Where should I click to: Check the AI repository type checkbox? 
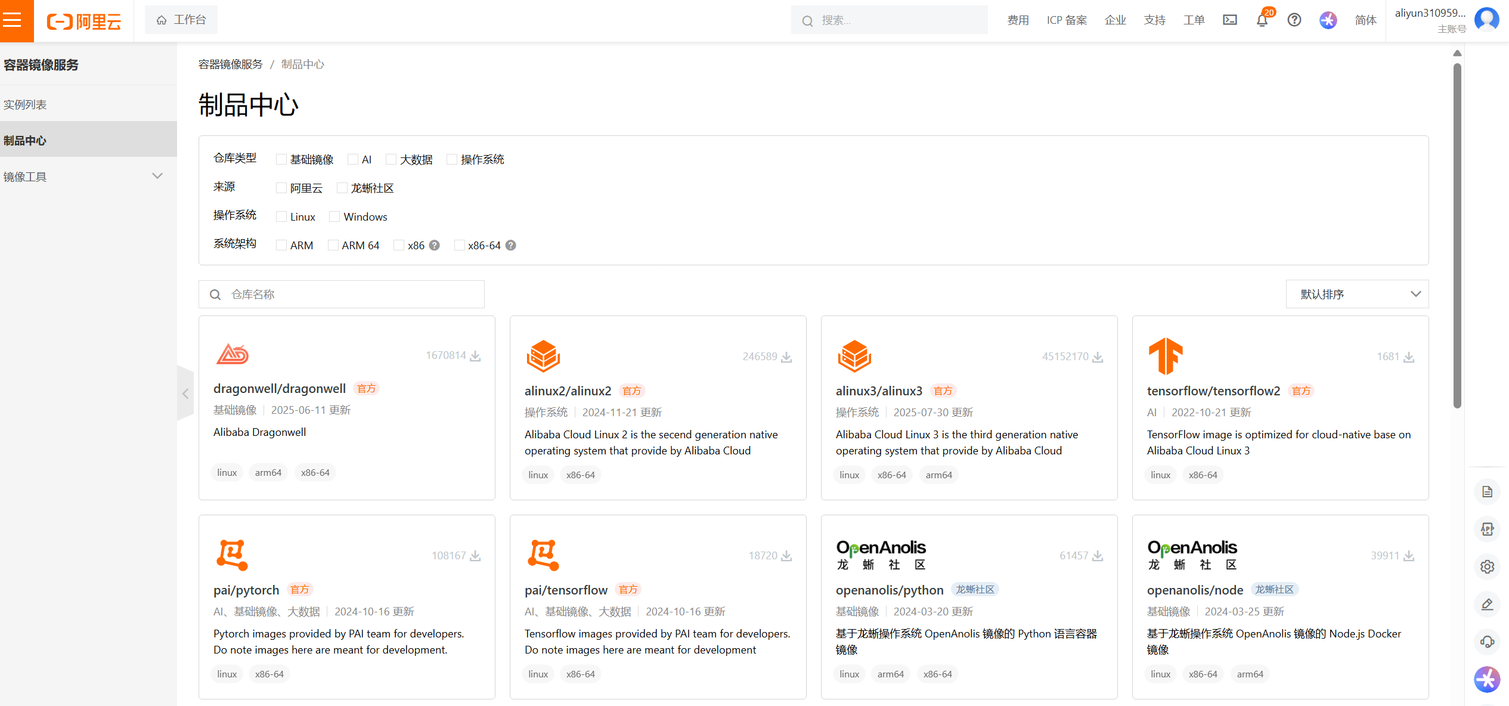pyautogui.click(x=353, y=159)
